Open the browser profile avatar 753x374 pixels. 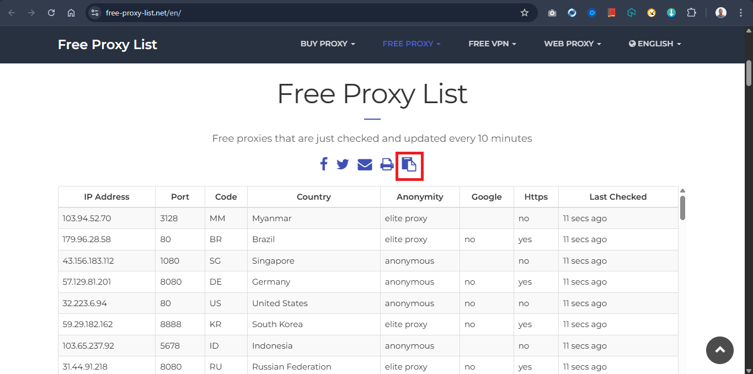click(x=720, y=12)
